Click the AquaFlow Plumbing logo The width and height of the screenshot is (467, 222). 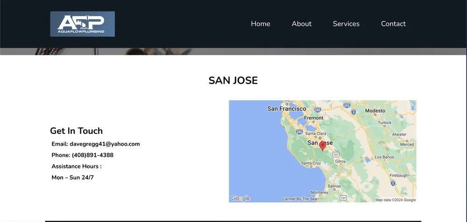(x=82, y=24)
